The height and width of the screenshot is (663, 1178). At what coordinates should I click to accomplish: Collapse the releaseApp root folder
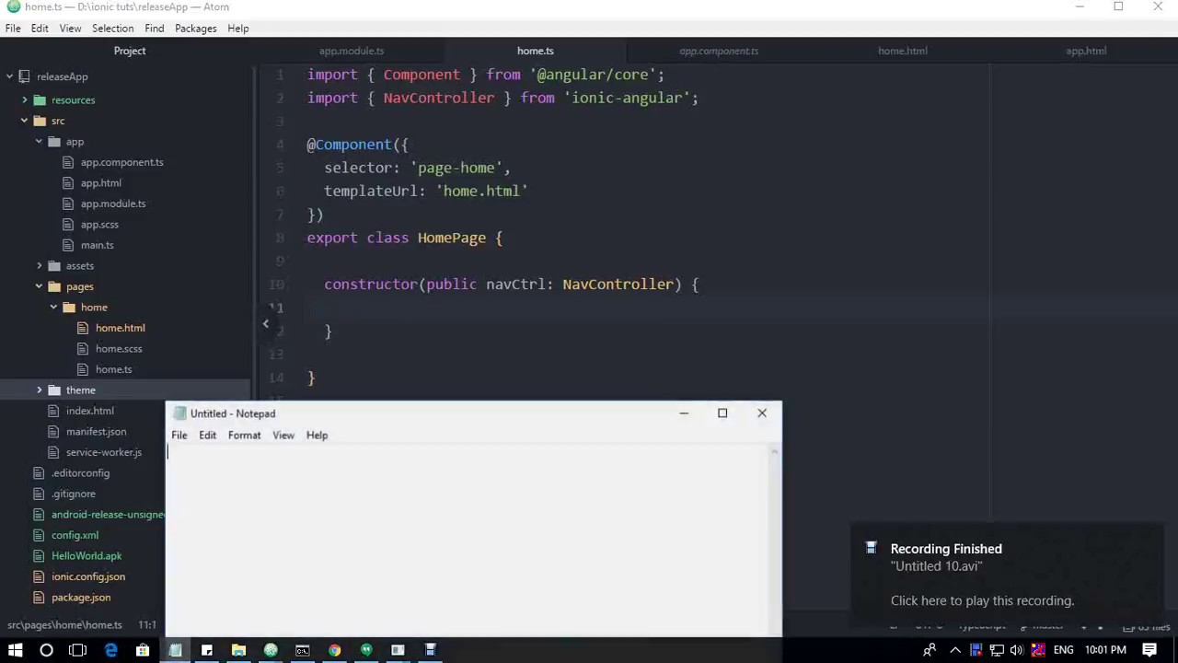click(10, 77)
